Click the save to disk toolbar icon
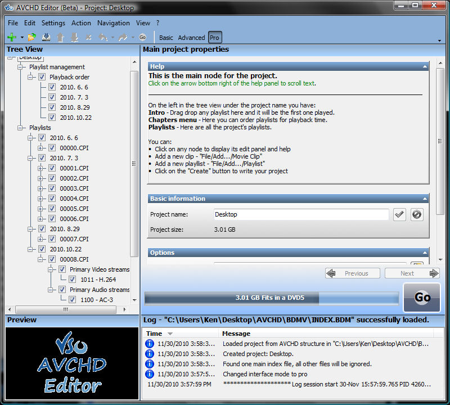Viewport: 450px width, 405px height. pyautogui.click(x=46, y=37)
